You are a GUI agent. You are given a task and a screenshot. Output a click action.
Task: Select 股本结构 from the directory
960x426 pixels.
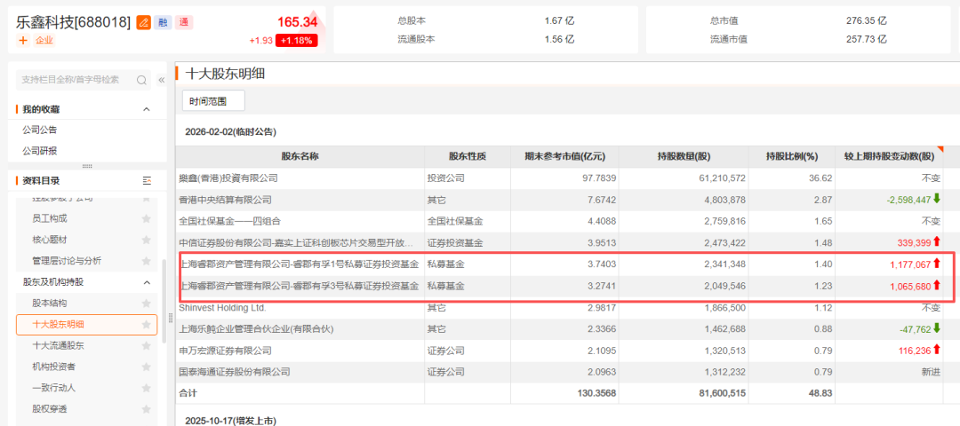click(49, 304)
